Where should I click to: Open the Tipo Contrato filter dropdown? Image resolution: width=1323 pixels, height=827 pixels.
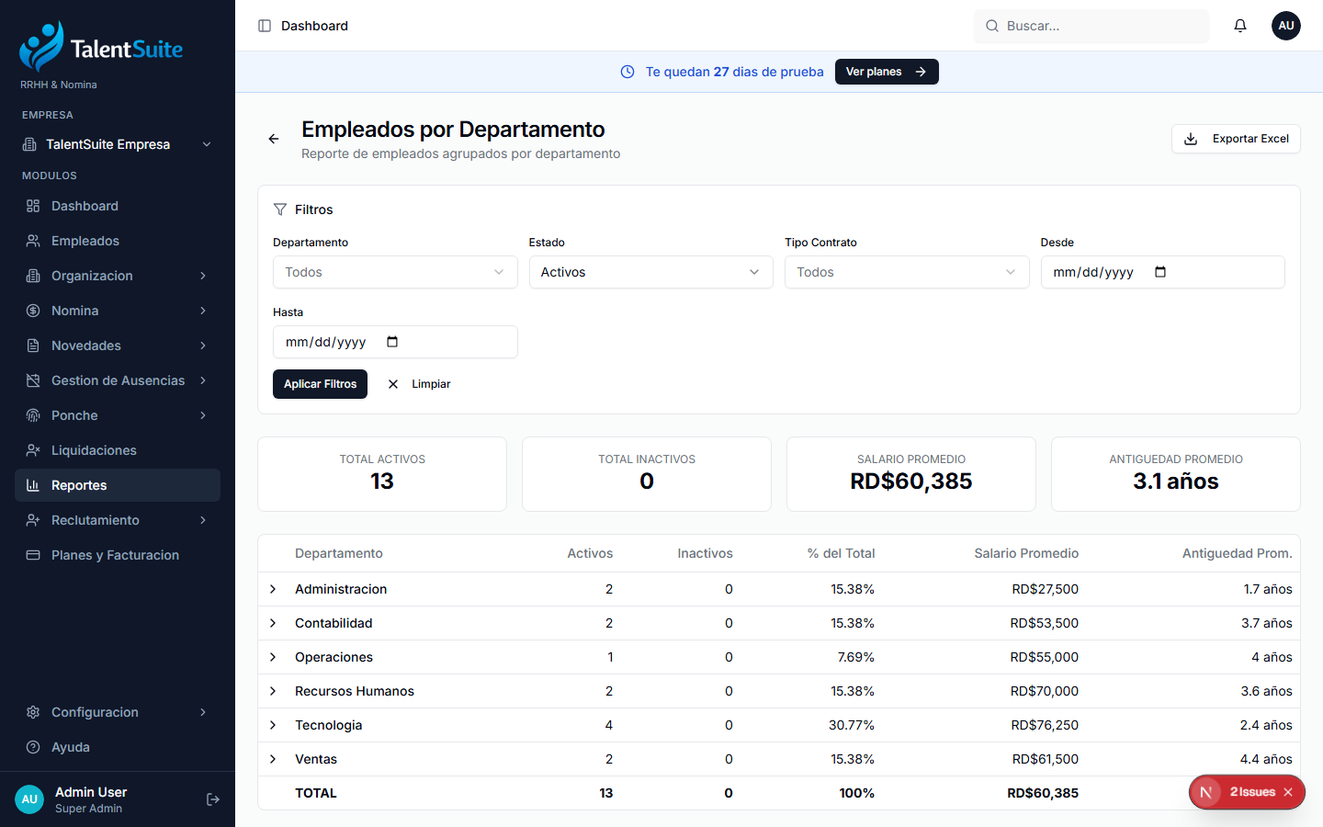click(x=907, y=272)
